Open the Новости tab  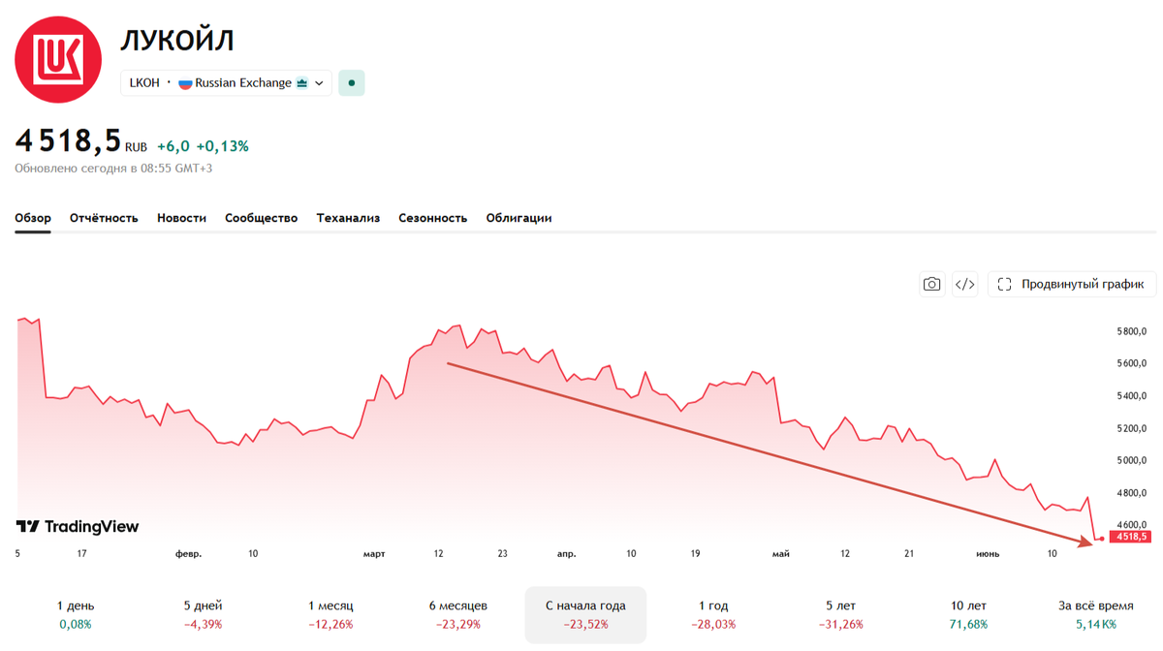point(181,218)
